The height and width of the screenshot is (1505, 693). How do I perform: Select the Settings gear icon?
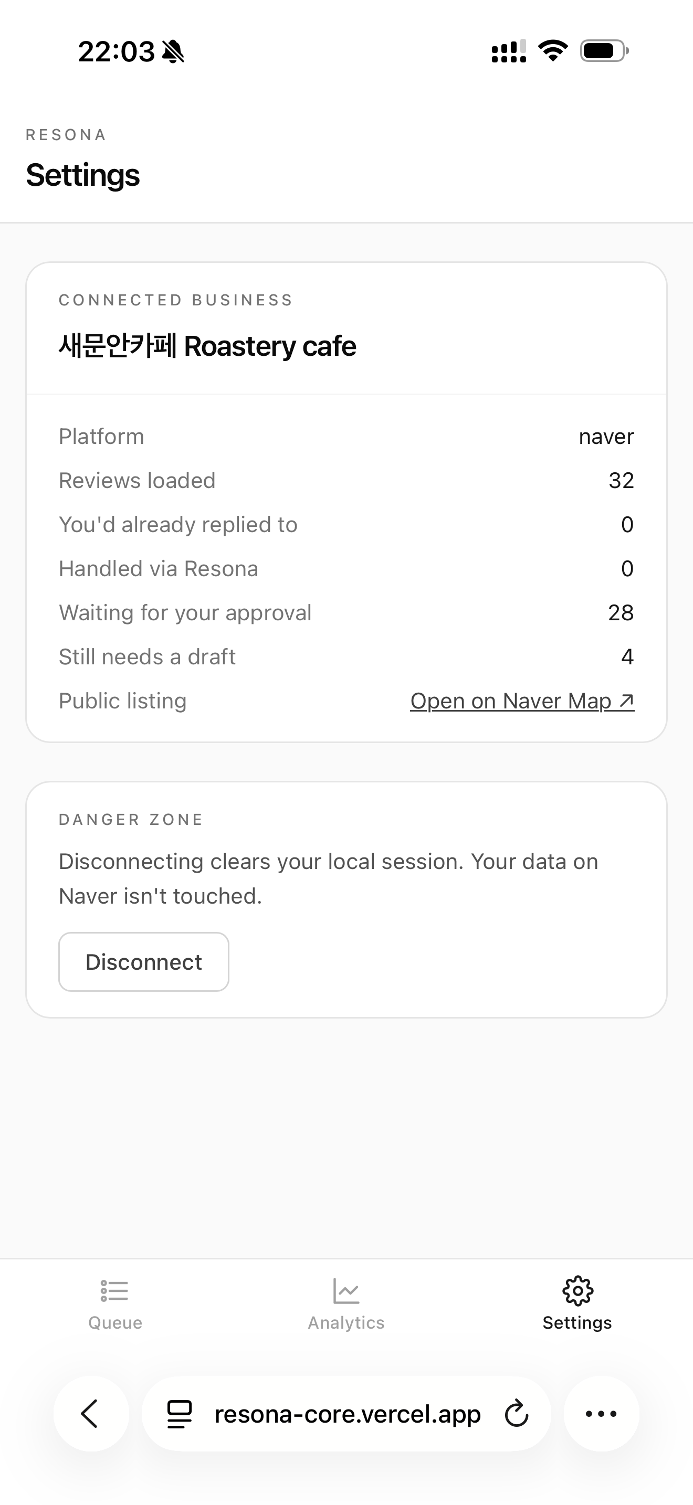coord(577,1290)
